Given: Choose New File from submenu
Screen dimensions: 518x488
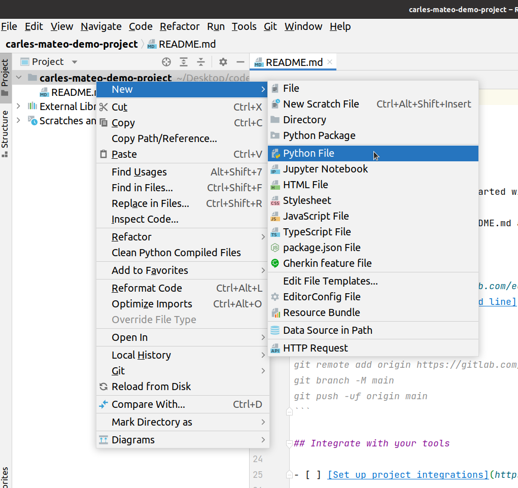Looking at the screenshot, I should click(373, 88).
